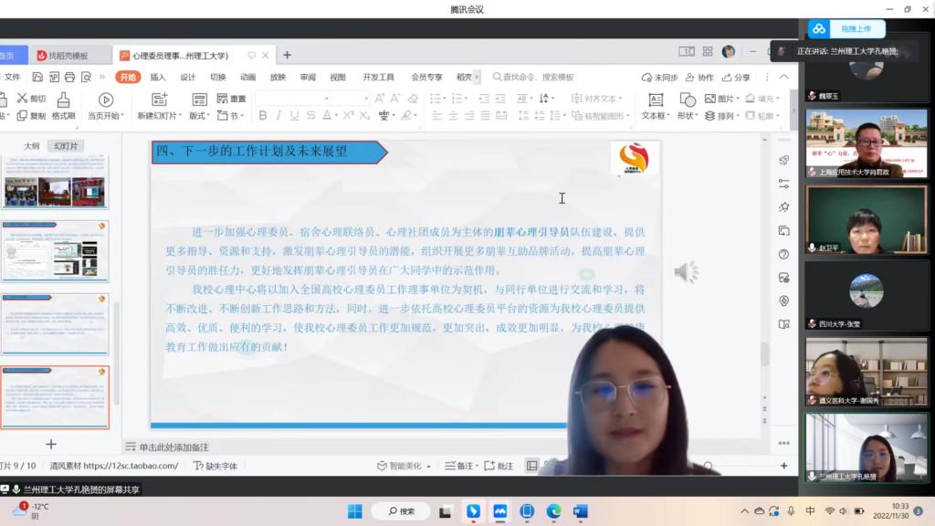Share the document via 分享
Image resolution: width=935 pixels, height=526 pixels.
[736, 77]
